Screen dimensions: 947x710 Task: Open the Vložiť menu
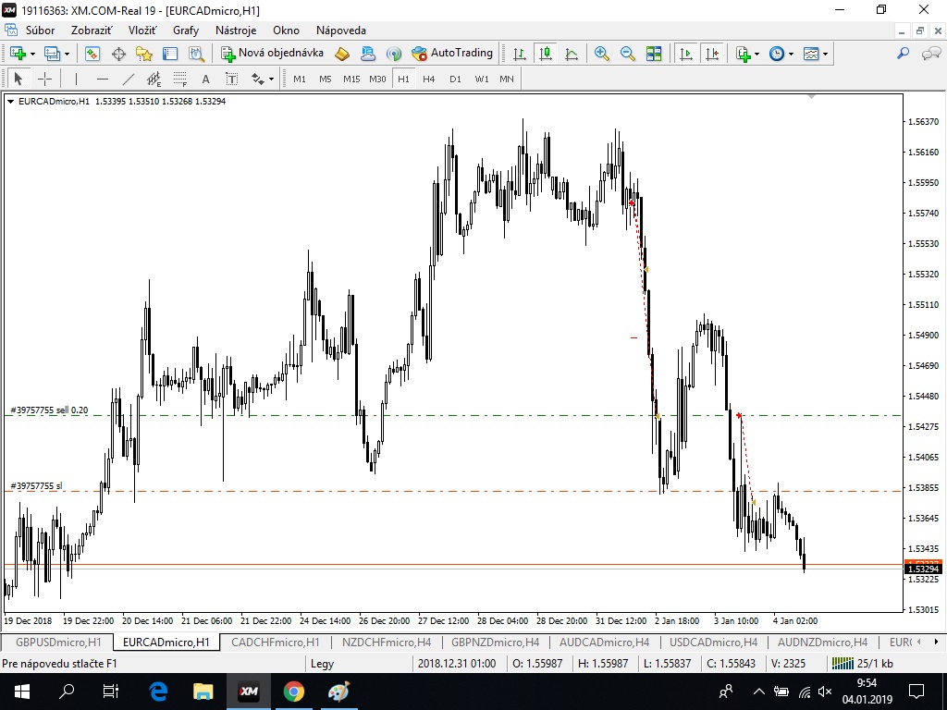tap(142, 31)
